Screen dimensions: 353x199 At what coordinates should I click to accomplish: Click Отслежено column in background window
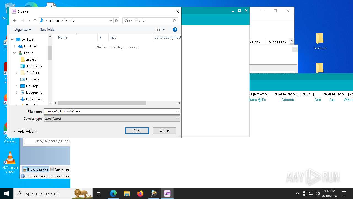pyautogui.click(x=277, y=41)
